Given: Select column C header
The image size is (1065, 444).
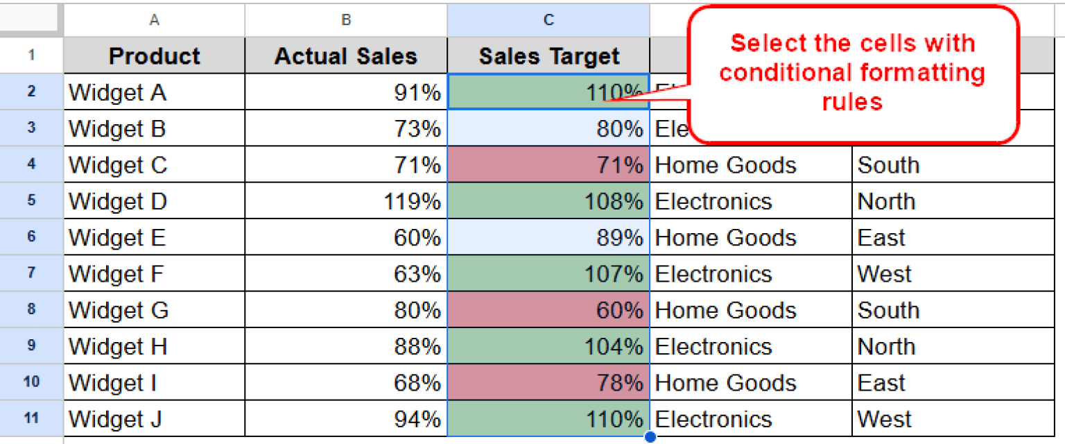Looking at the screenshot, I should (x=548, y=19).
